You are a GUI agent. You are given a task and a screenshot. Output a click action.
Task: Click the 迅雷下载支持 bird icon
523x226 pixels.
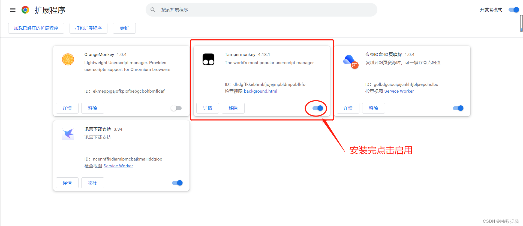click(68, 134)
